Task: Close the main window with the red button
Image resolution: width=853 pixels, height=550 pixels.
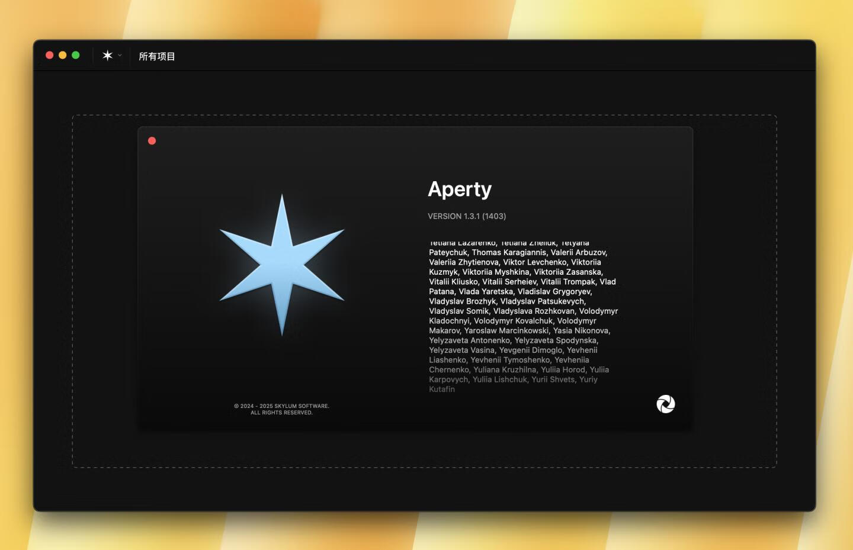Action: coord(50,55)
